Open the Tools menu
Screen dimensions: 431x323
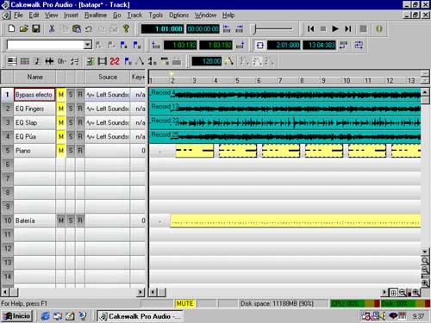[156, 15]
